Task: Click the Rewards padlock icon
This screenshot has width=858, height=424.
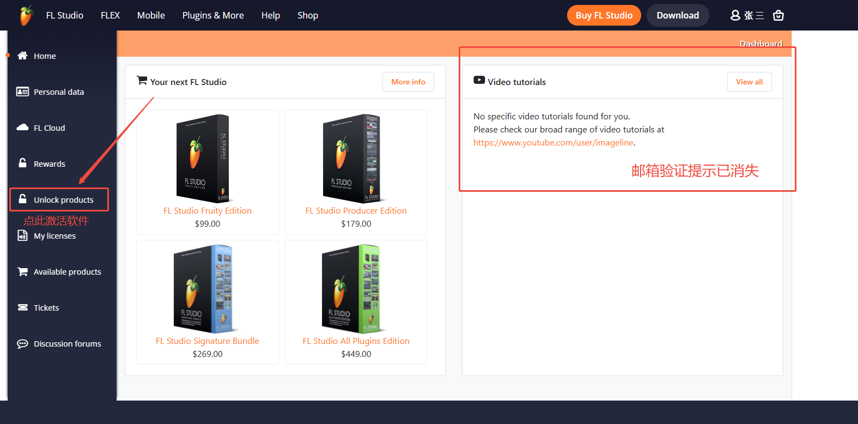Action: tap(22, 163)
